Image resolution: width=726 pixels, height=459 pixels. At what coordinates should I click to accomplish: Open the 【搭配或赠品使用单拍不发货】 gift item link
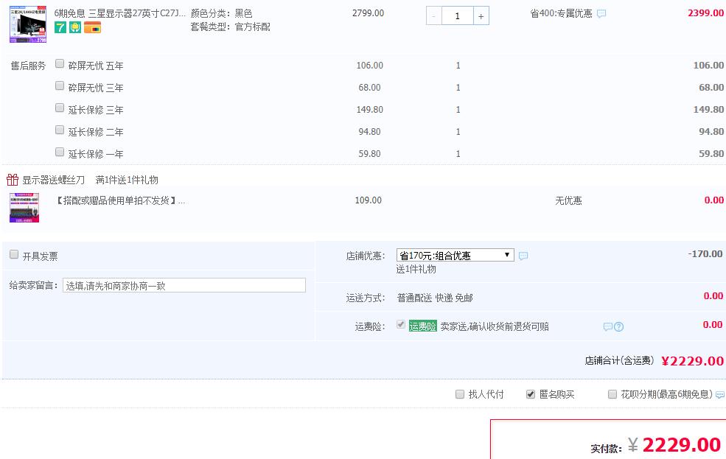(120, 200)
